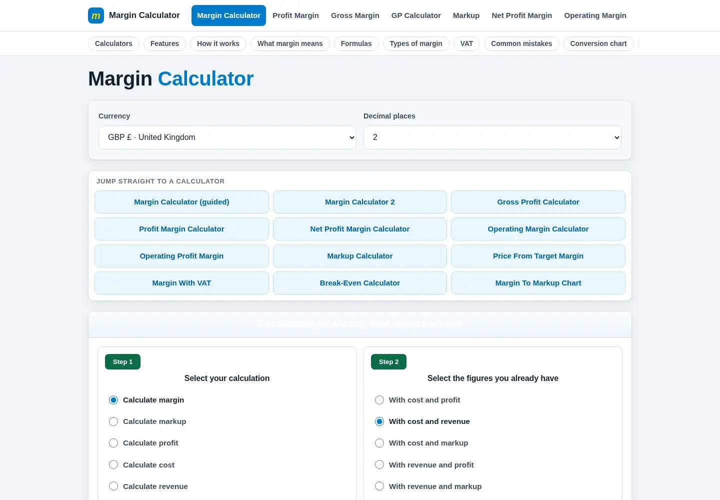Jump to Margin Calculator (guided)
The width and height of the screenshot is (720, 500).
[x=181, y=202]
